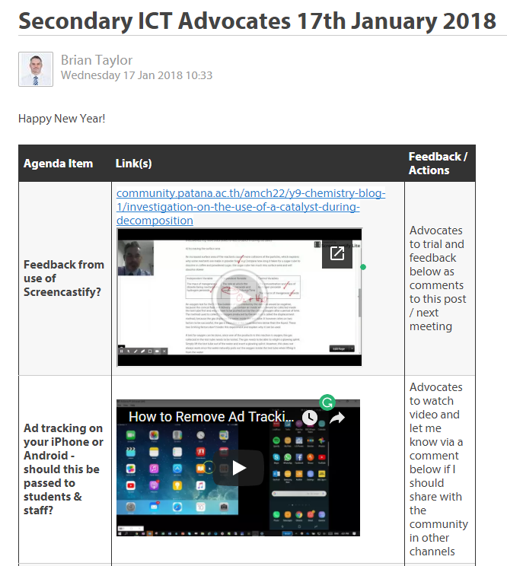
Task: Click the green dot beside Screencastify video
Action: coord(363,267)
